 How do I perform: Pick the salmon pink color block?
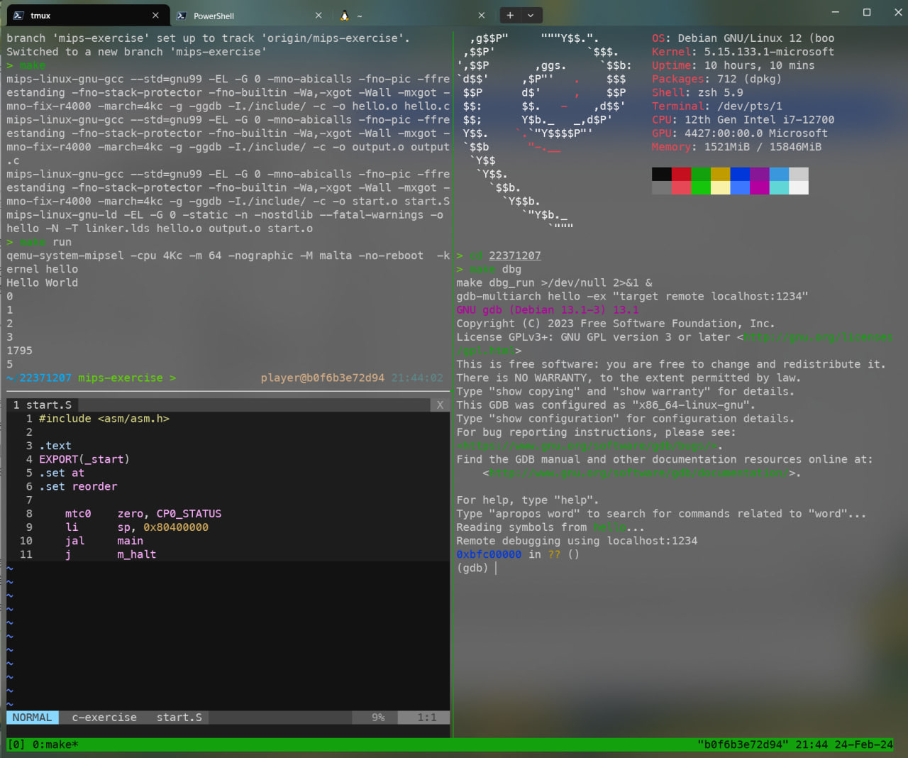(681, 187)
